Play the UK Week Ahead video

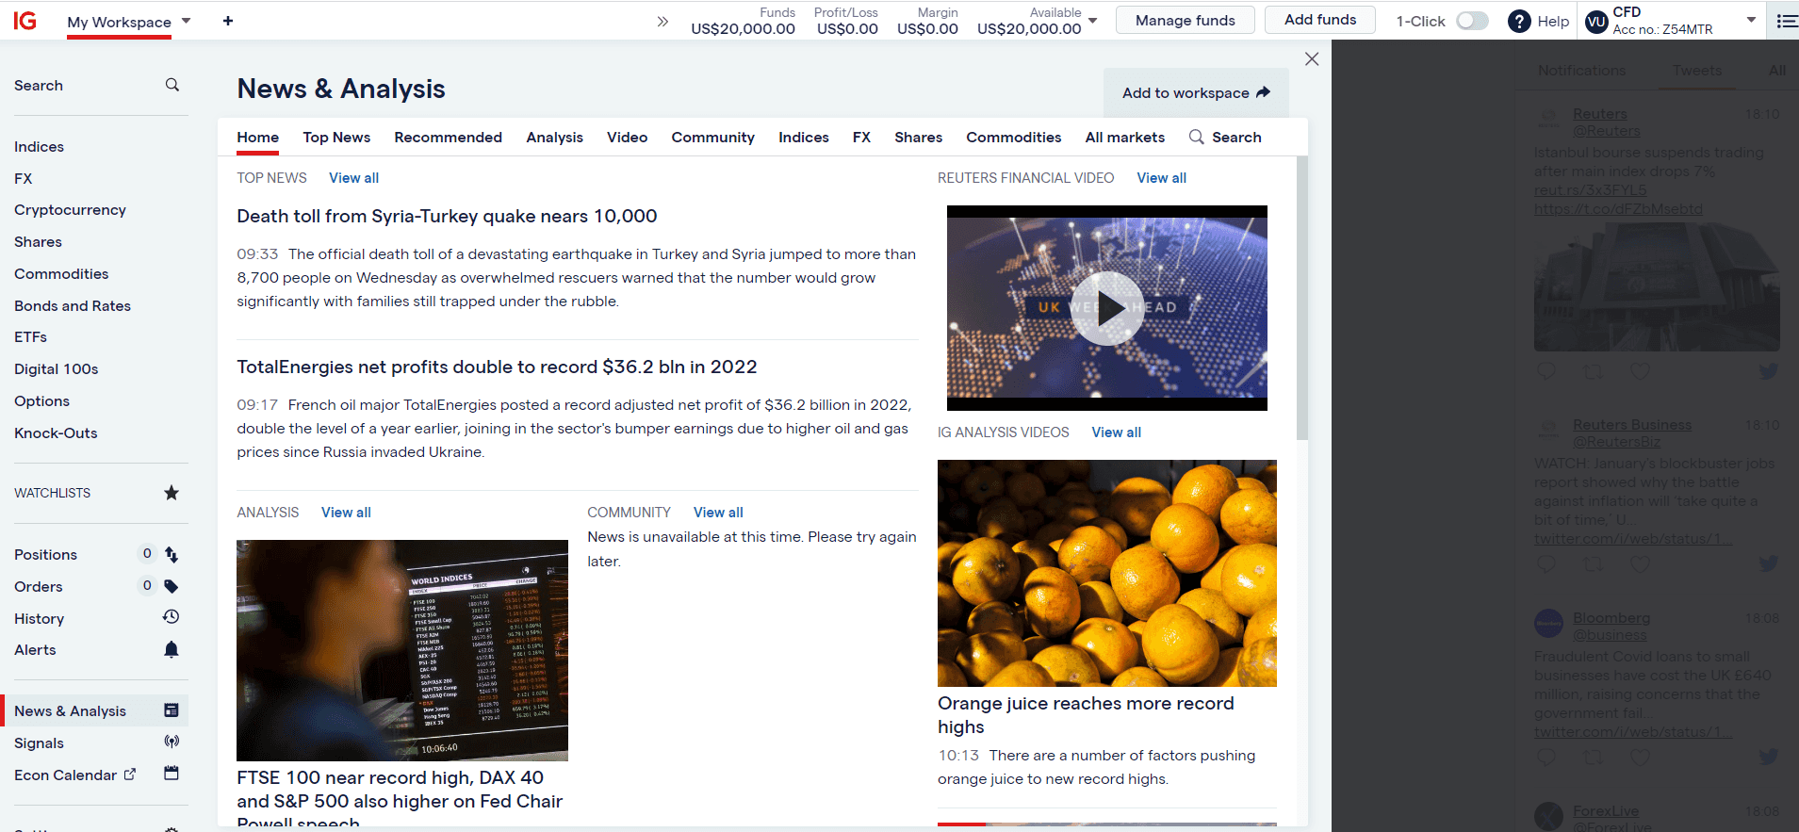tap(1107, 308)
